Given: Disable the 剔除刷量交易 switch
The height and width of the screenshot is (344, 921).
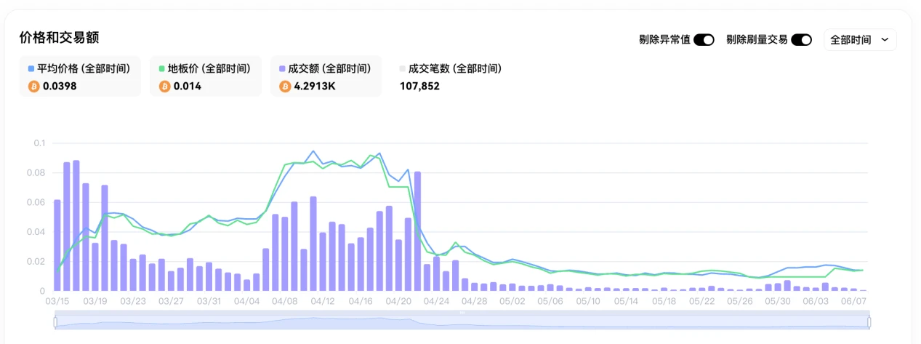Looking at the screenshot, I should 801,40.
